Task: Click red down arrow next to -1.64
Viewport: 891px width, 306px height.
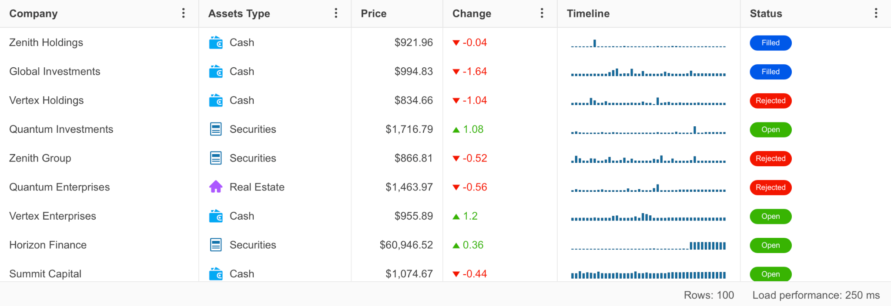Action: point(456,72)
